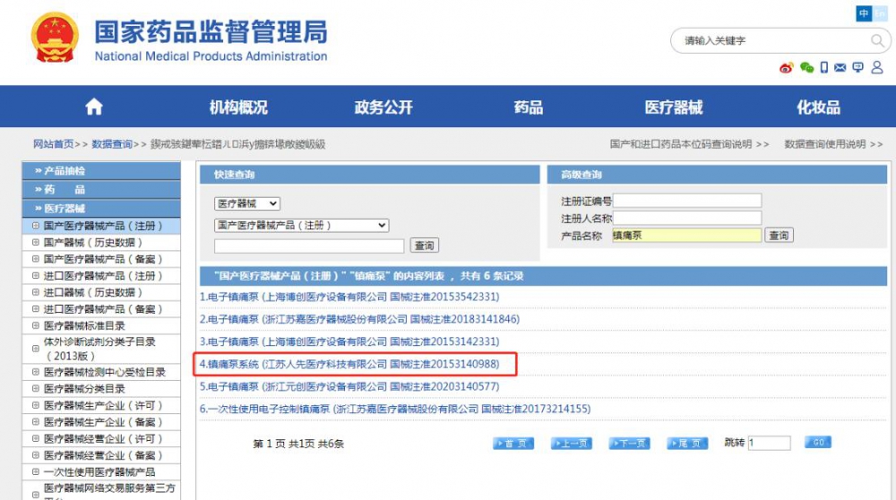Switch language to En

click(x=878, y=13)
